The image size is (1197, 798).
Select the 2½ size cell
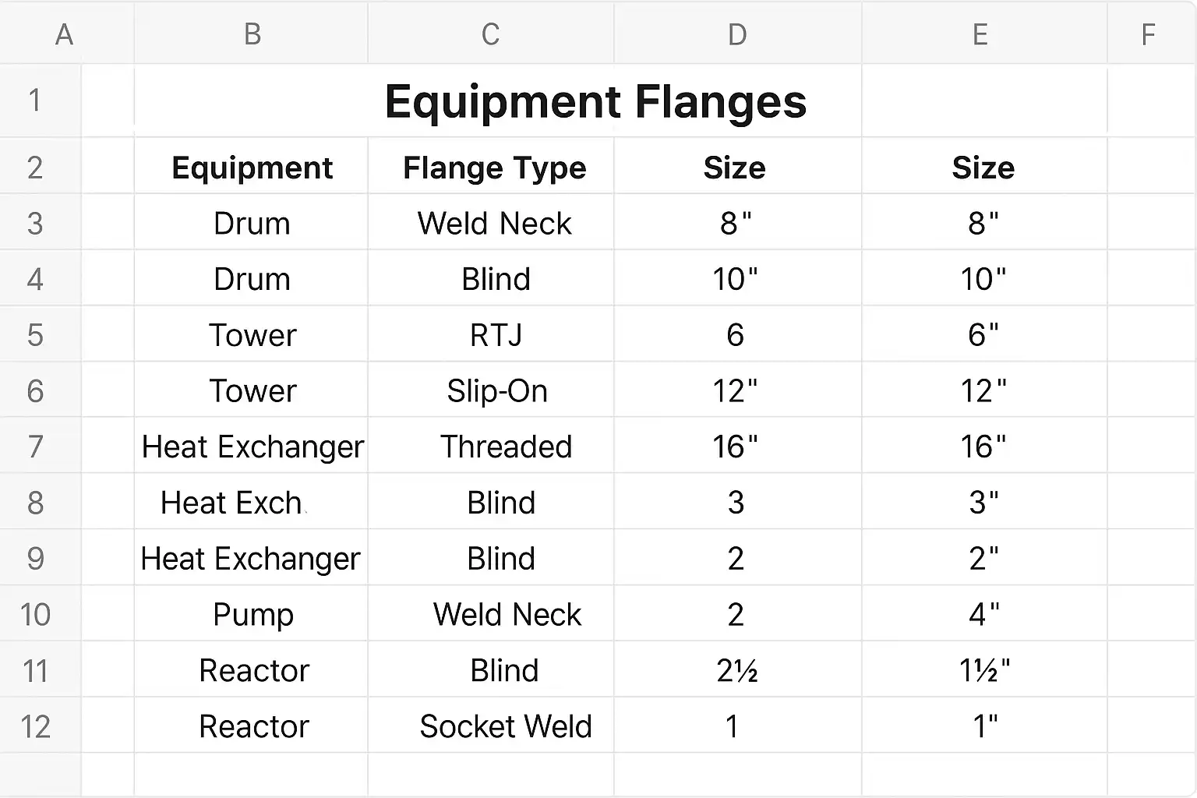point(738,669)
